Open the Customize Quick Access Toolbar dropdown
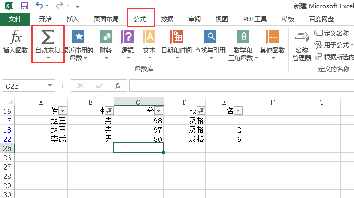Screen dimensions: 354x198 (77, 6)
